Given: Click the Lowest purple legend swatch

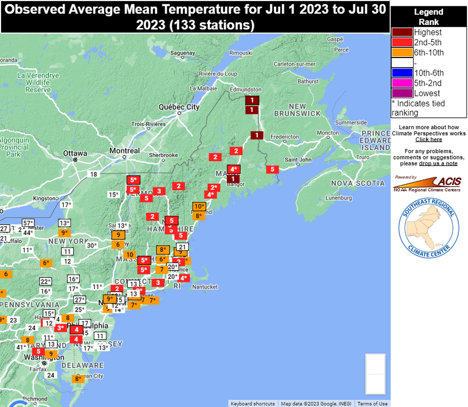Looking at the screenshot, I should click(402, 93).
